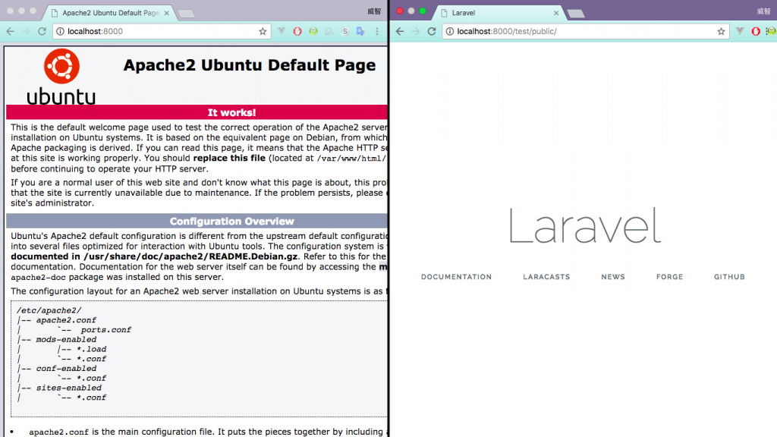Bookmark localhost:8000 with the star icon
This screenshot has height=437, width=777.
[263, 31]
